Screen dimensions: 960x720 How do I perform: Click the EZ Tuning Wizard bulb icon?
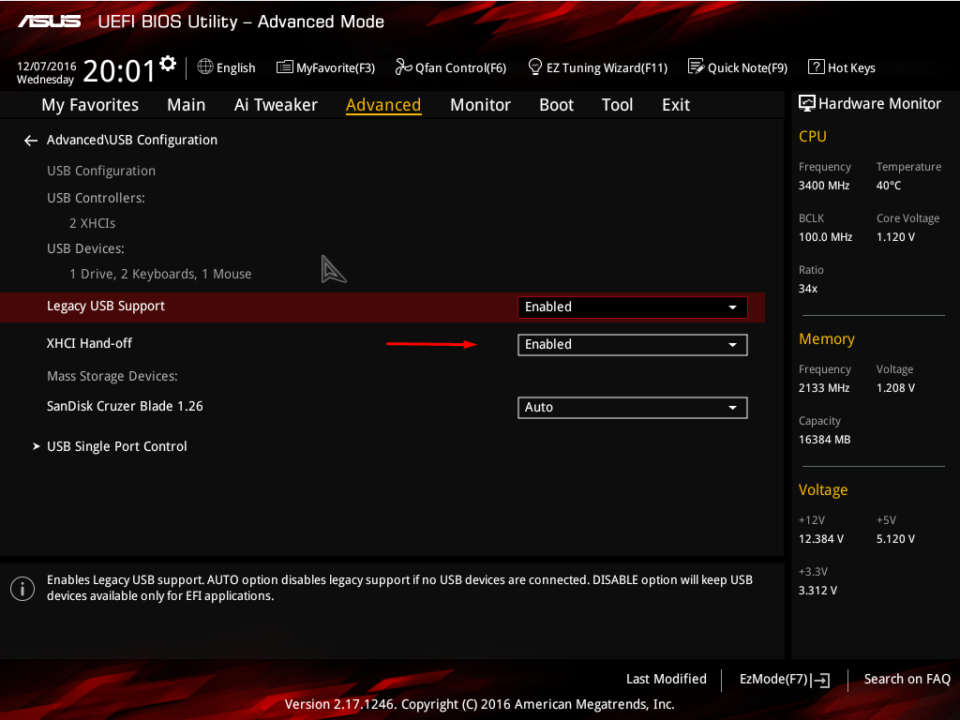pos(535,67)
